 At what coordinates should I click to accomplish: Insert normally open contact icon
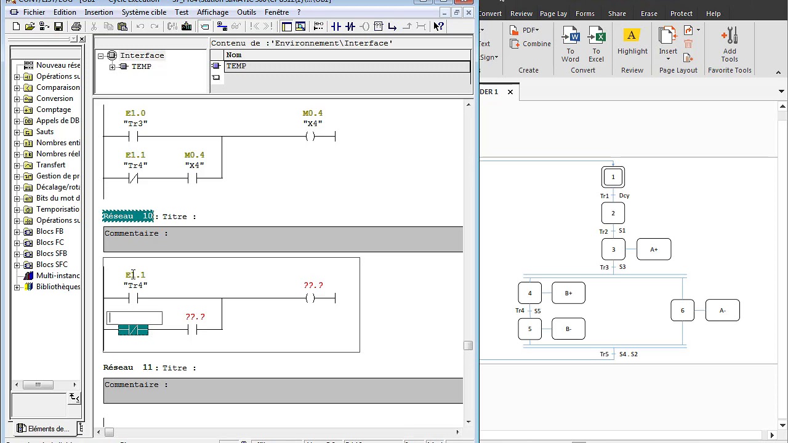[336, 26]
